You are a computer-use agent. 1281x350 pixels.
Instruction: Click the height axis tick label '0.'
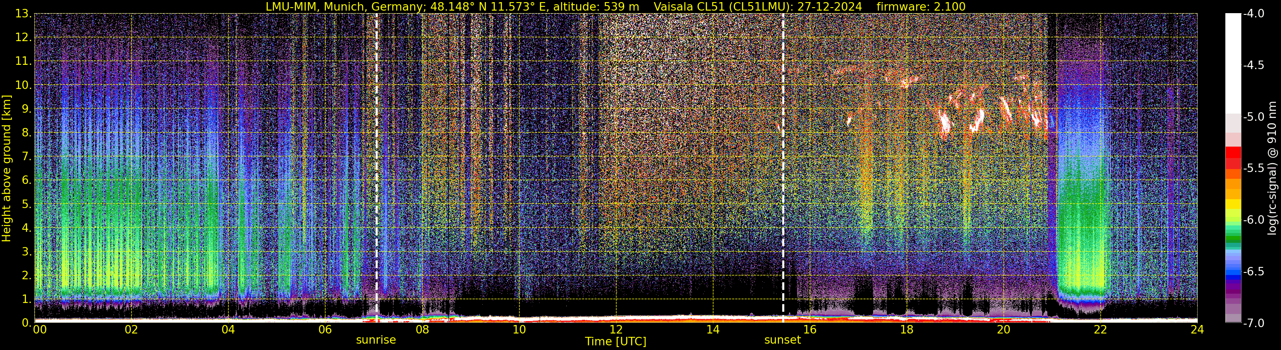pos(26,323)
